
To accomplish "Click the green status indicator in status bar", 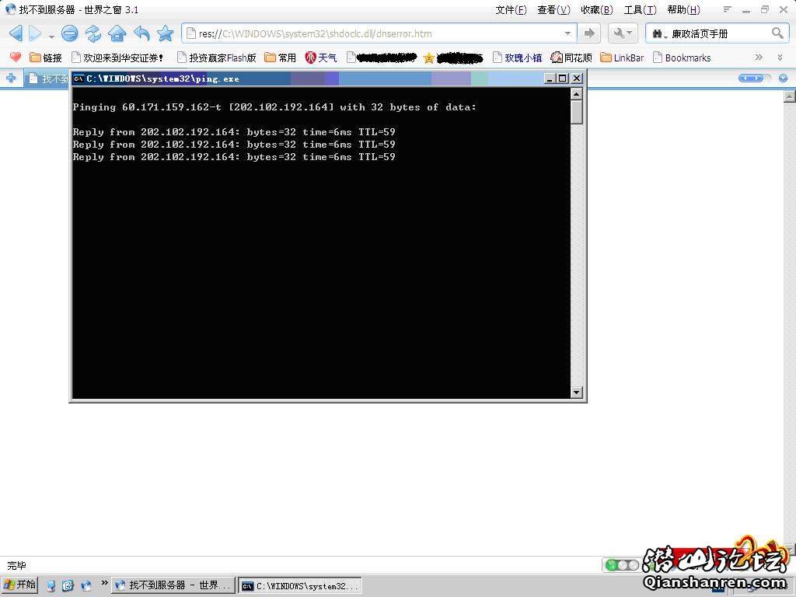I will (x=612, y=565).
